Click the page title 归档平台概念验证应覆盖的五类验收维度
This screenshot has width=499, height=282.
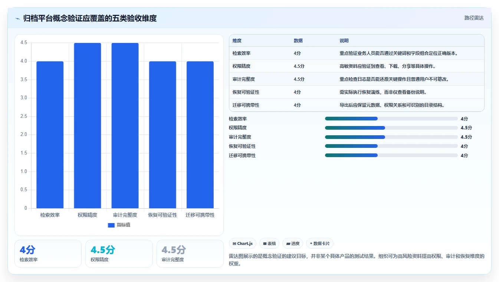point(90,18)
